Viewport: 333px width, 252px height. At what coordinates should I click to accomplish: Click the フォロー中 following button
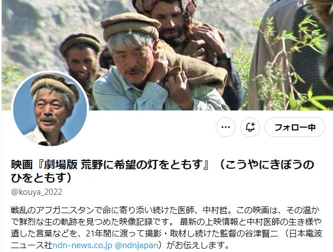pyautogui.click(x=295, y=127)
